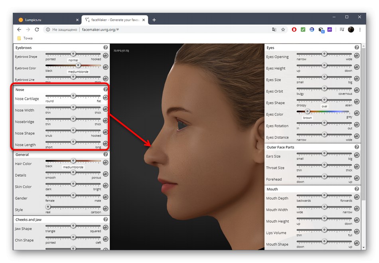
Task: Open the help icon for the Mouth section
Action: [356, 189]
